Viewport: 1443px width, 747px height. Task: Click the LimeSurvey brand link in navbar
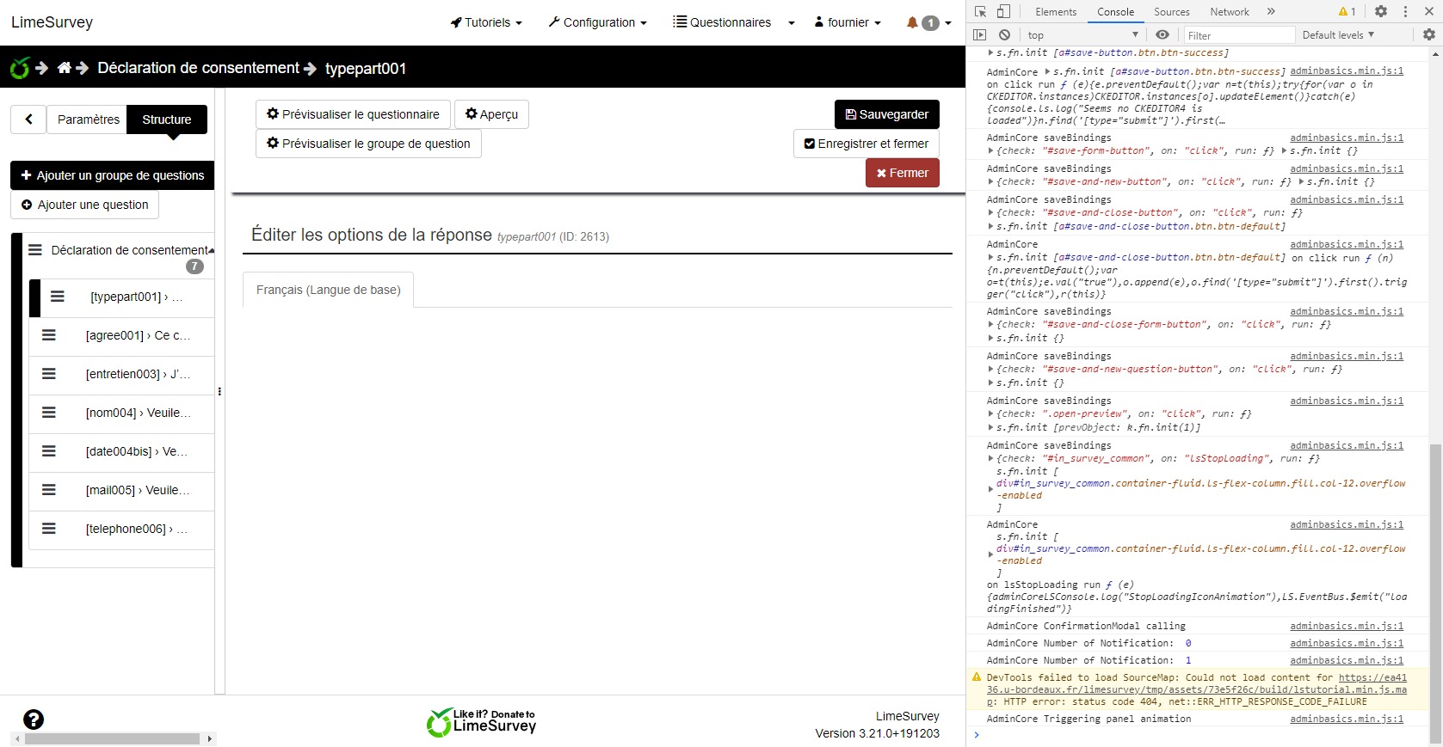[52, 22]
